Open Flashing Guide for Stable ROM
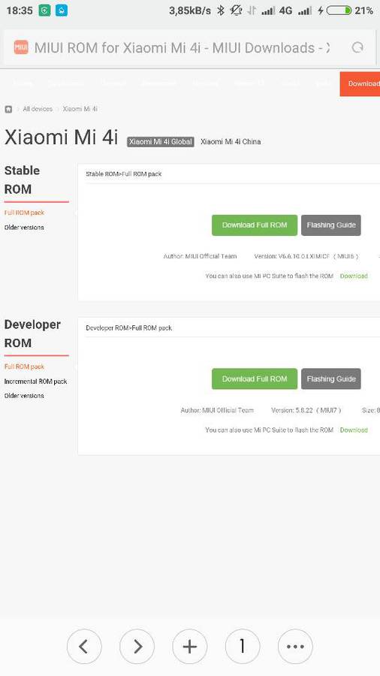The width and height of the screenshot is (380, 676). (x=331, y=225)
